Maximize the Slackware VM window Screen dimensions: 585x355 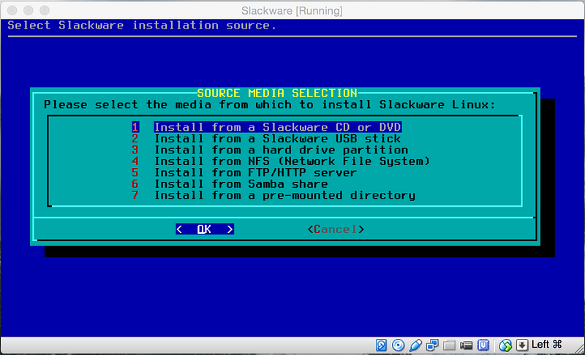(x=45, y=10)
